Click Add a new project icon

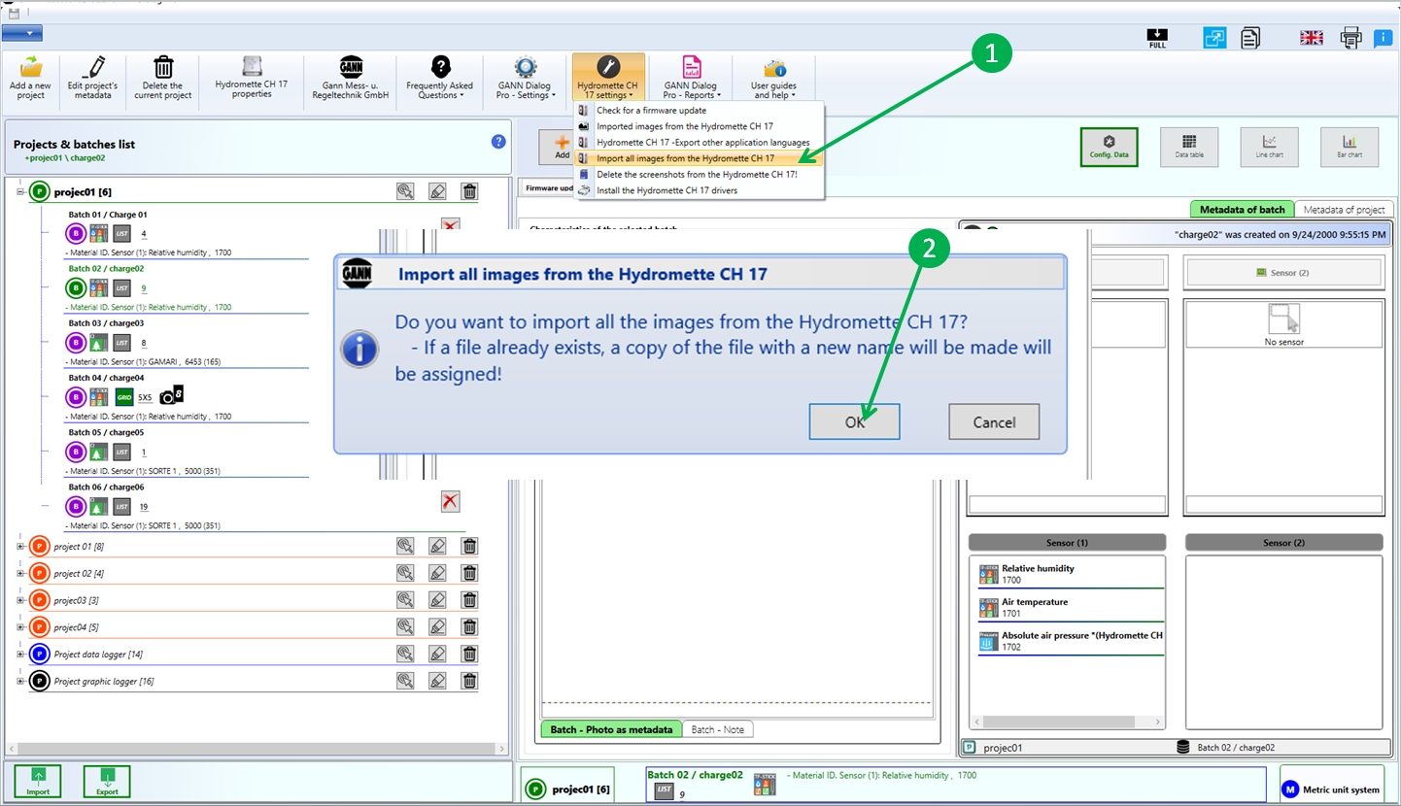pyautogui.click(x=31, y=67)
